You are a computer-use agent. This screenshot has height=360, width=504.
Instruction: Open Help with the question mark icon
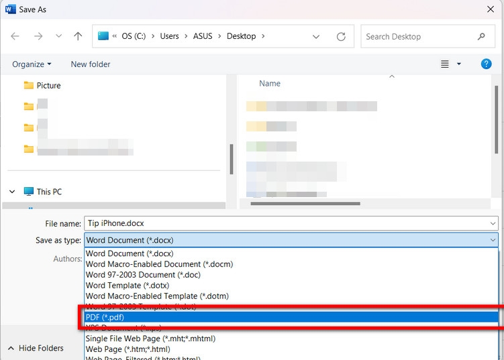486,64
